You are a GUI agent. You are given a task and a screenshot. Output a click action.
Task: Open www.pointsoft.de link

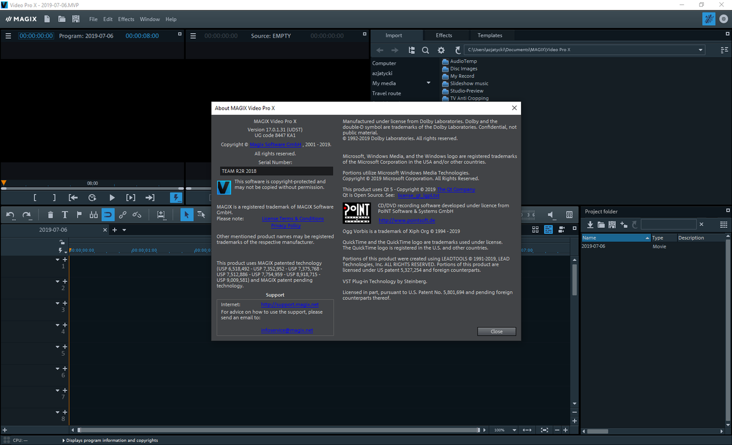pyautogui.click(x=407, y=220)
